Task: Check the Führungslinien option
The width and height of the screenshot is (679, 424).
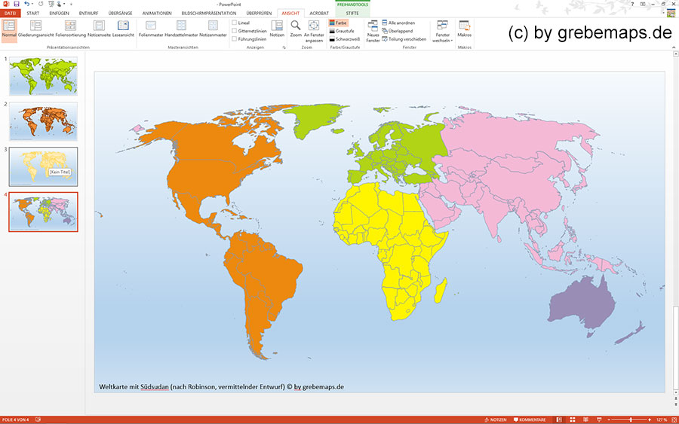Action: tap(235, 38)
